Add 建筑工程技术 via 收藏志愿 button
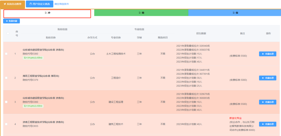281x136 pixels. click(x=267, y=124)
